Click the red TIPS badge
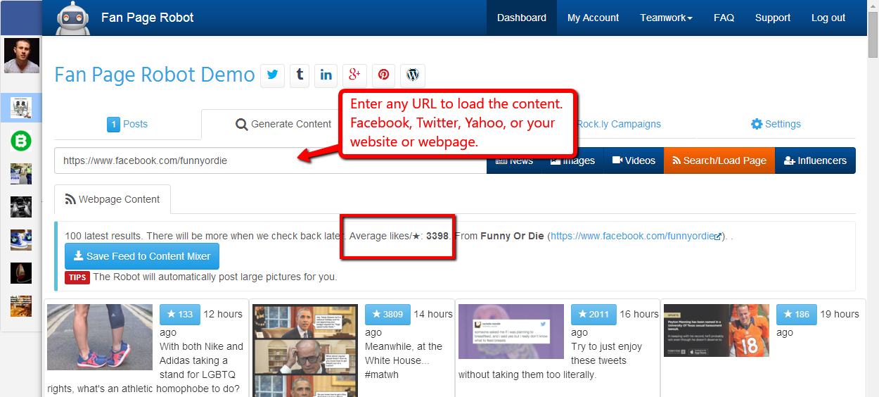 point(77,277)
